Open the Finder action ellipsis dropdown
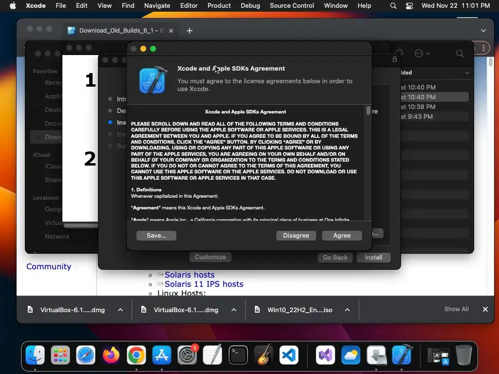Image resolution: width=499 pixels, height=374 pixels. [x=422, y=54]
